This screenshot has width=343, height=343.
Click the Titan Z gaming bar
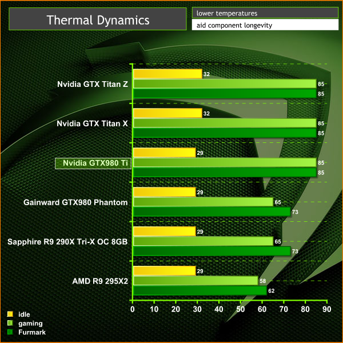click(x=225, y=84)
